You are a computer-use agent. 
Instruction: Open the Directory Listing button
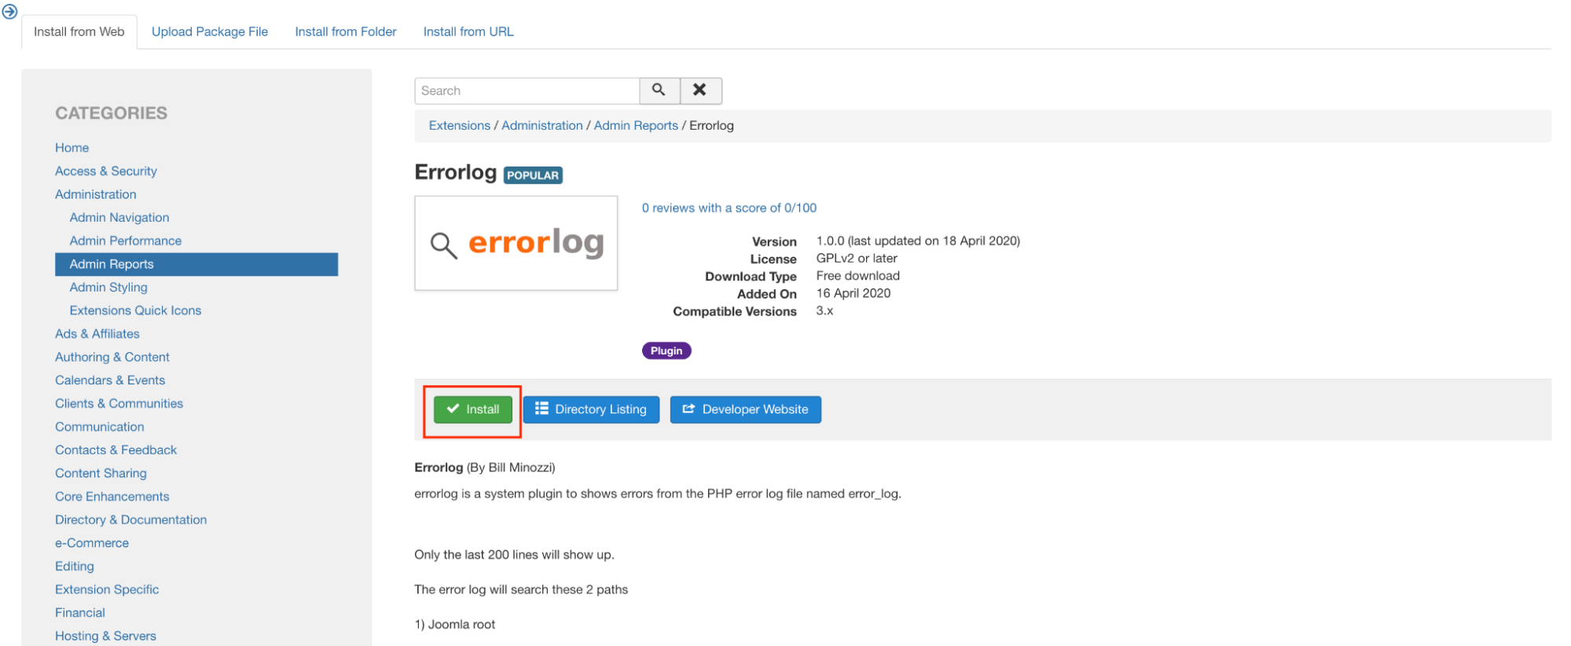[x=591, y=409]
